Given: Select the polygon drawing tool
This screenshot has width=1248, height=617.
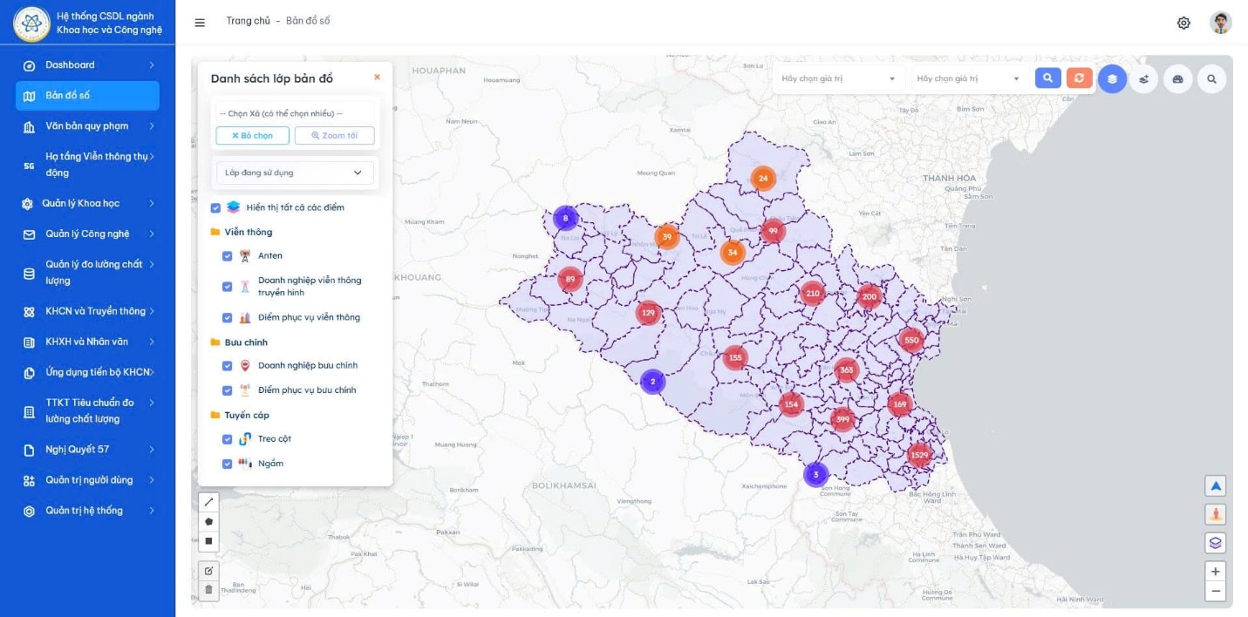Looking at the screenshot, I should tap(208, 521).
